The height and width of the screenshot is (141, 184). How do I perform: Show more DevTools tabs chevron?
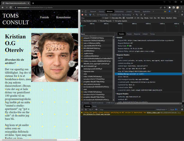153,12
